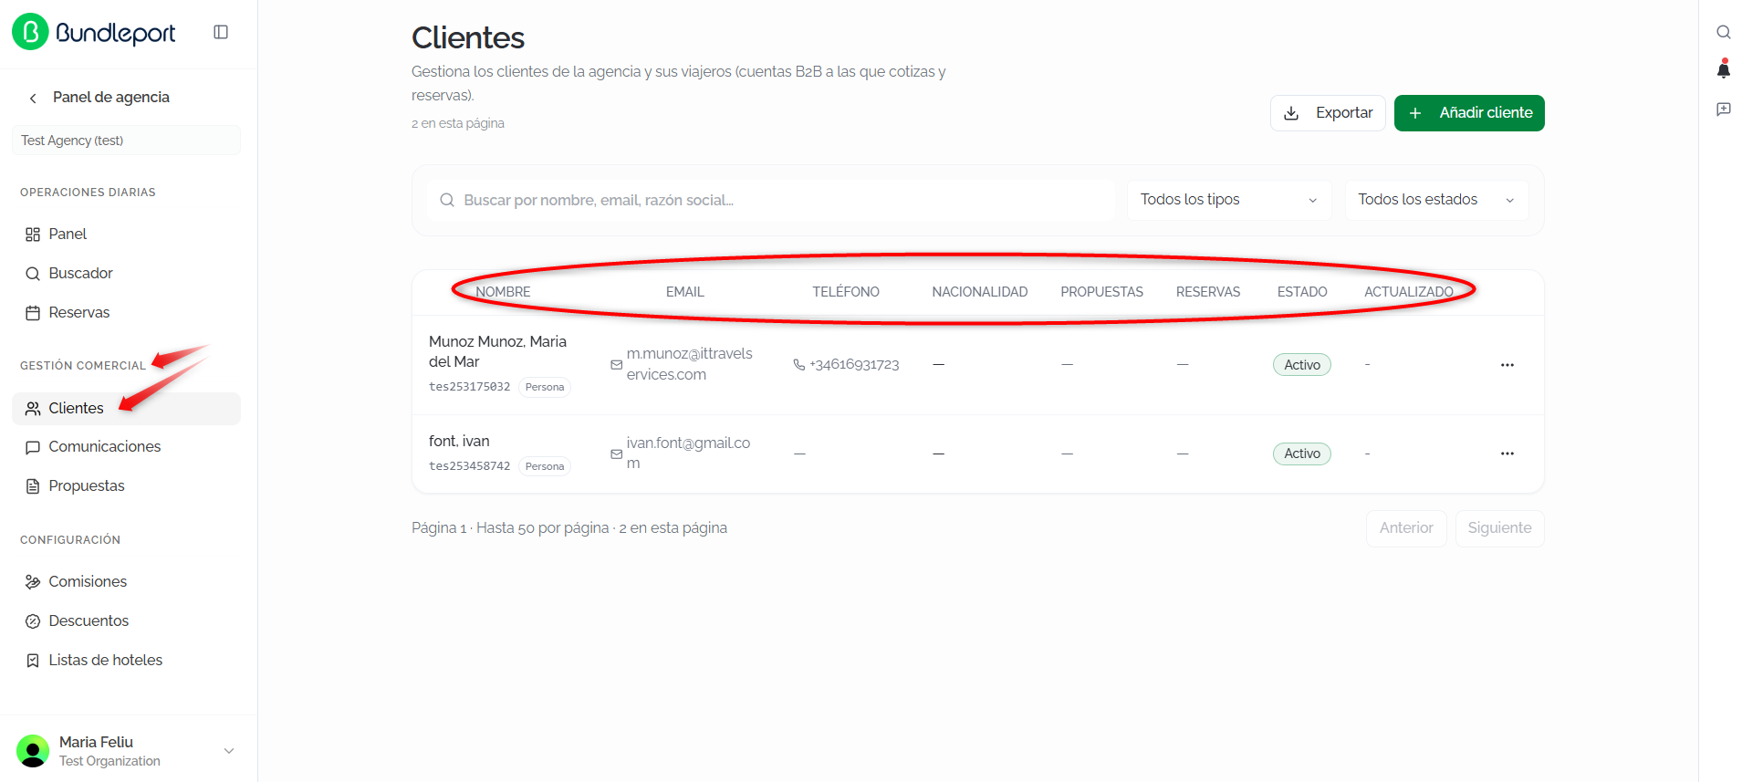
Task: Go back to Panel de agencia
Action: 110,98
